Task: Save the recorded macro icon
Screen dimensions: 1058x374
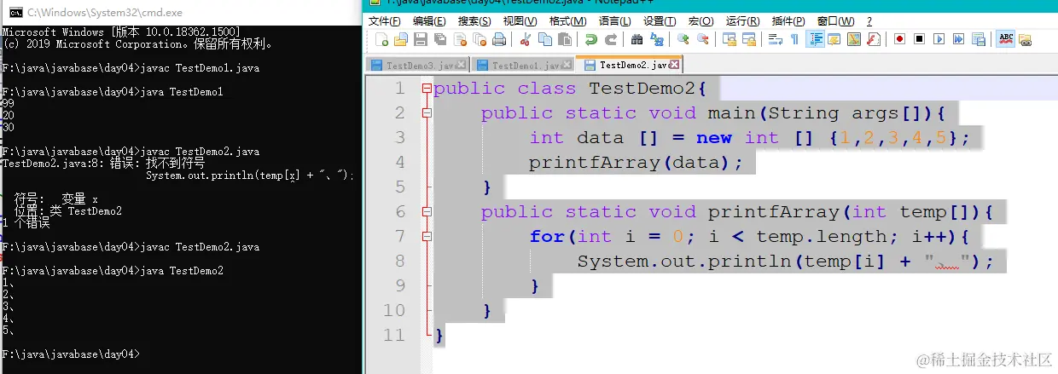Action: tap(978, 39)
